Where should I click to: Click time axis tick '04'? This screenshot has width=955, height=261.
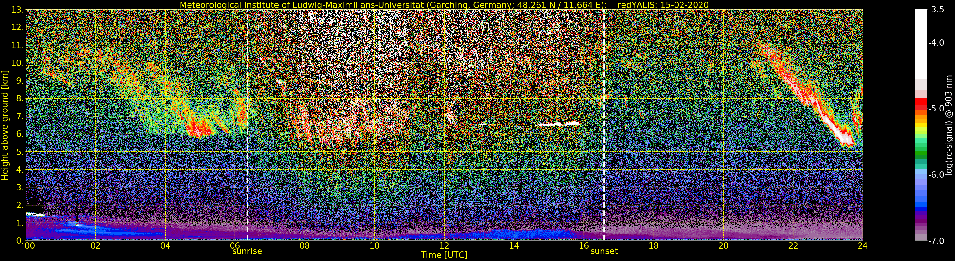click(165, 245)
